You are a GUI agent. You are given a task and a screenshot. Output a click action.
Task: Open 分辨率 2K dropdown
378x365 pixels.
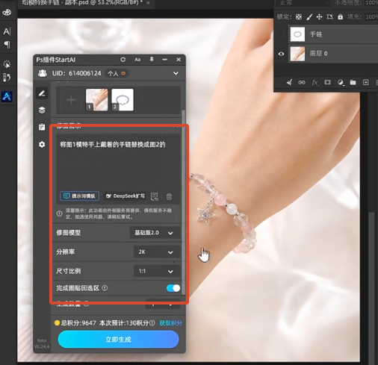(x=157, y=252)
